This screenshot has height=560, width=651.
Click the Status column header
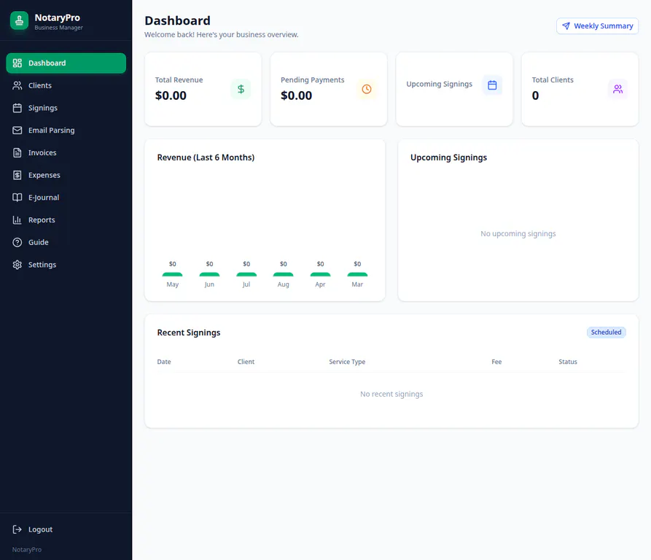click(568, 362)
